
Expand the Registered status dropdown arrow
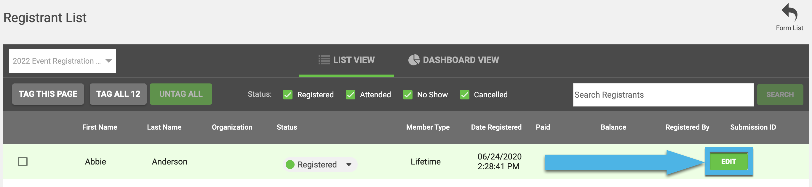click(x=349, y=165)
